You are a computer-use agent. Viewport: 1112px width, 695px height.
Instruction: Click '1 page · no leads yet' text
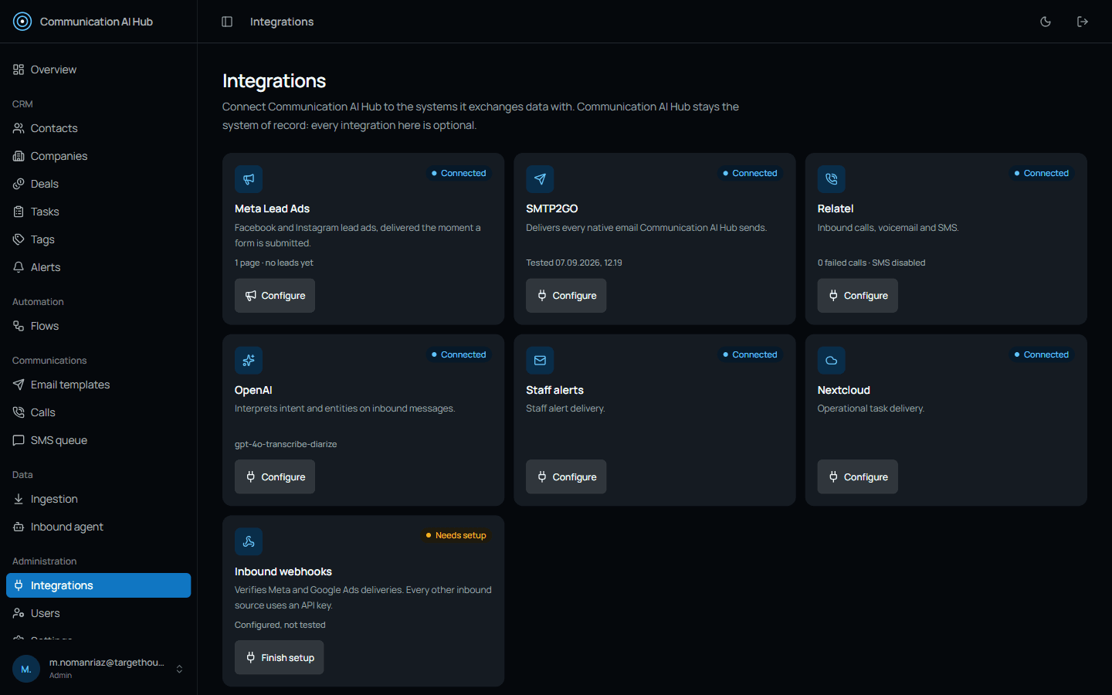click(274, 263)
